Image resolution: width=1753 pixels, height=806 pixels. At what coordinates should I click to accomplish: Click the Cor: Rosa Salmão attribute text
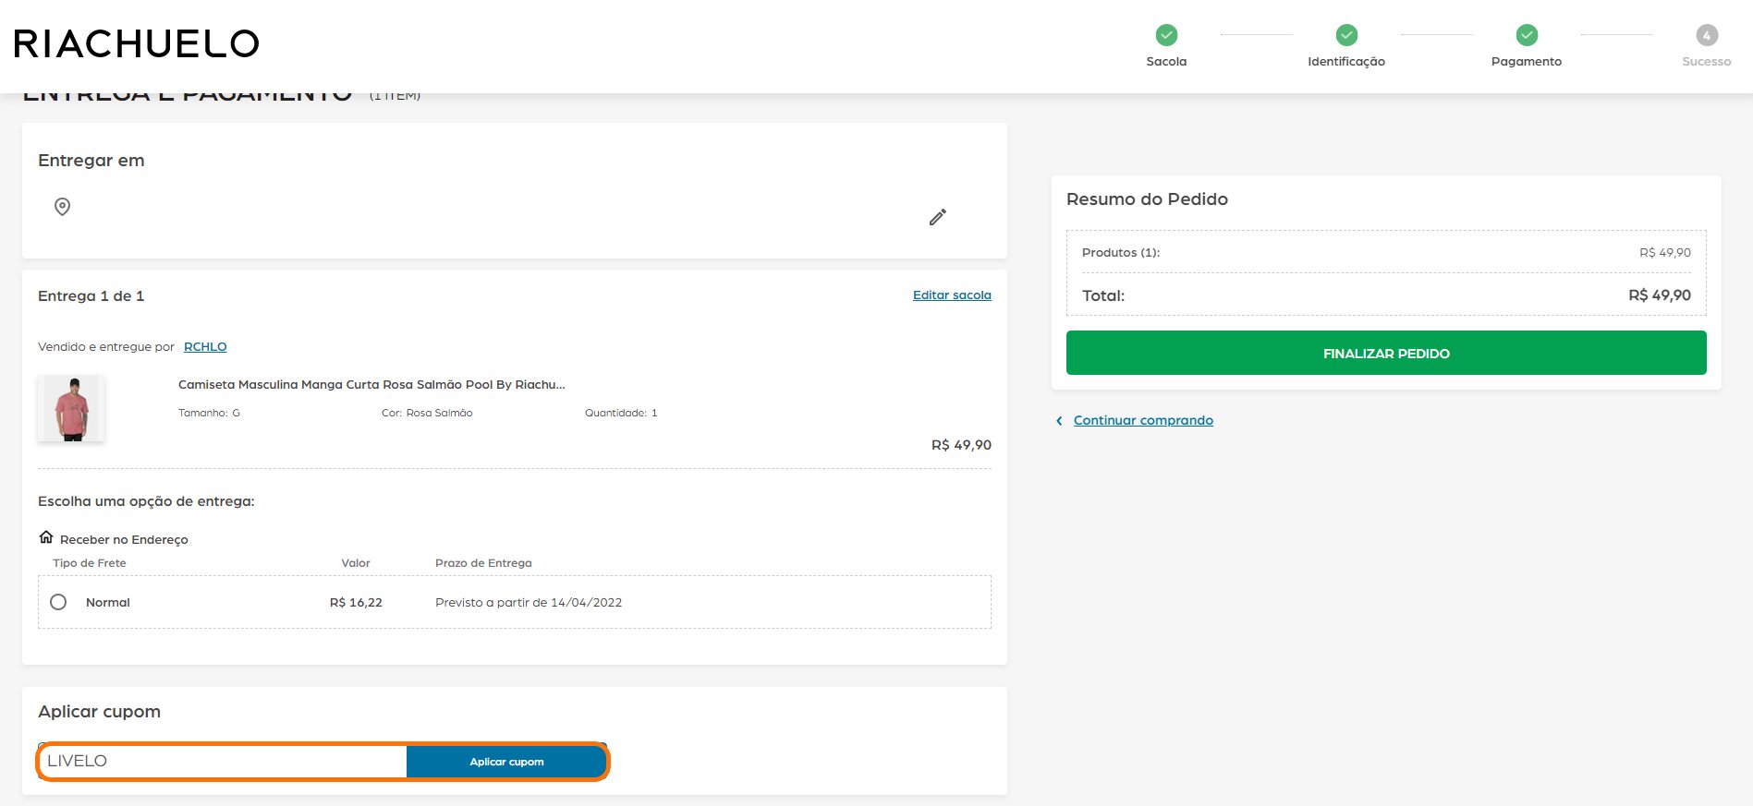click(x=427, y=413)
